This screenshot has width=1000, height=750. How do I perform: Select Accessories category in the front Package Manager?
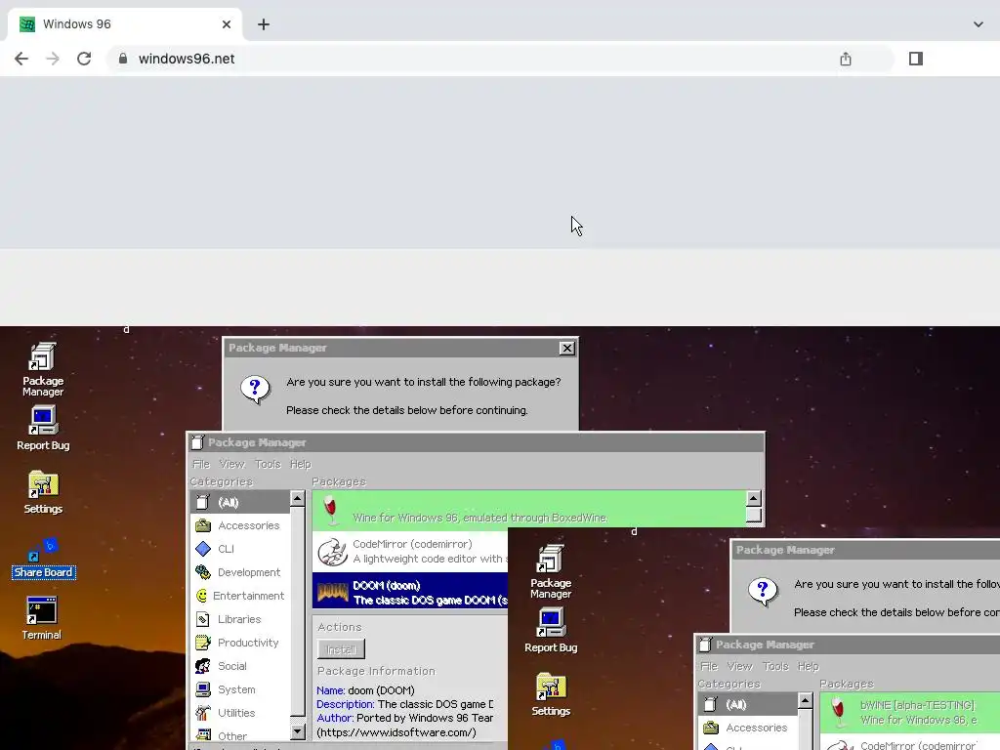pyautogui.click(x=240, y=525)
